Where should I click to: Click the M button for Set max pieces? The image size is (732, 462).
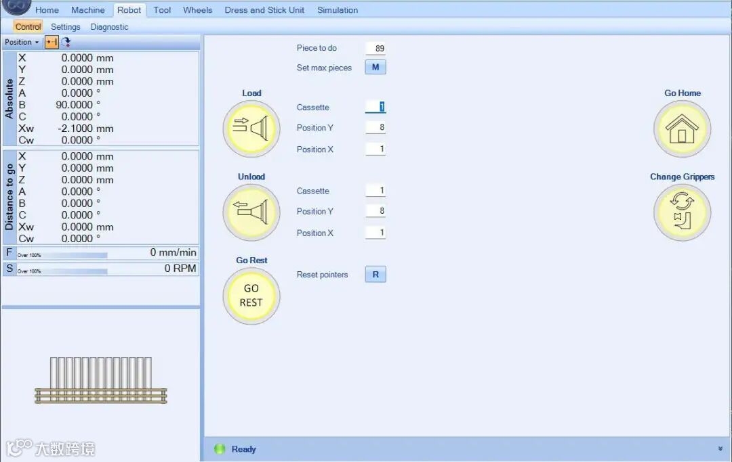coord(375,67)
